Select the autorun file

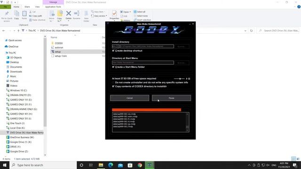59,47
